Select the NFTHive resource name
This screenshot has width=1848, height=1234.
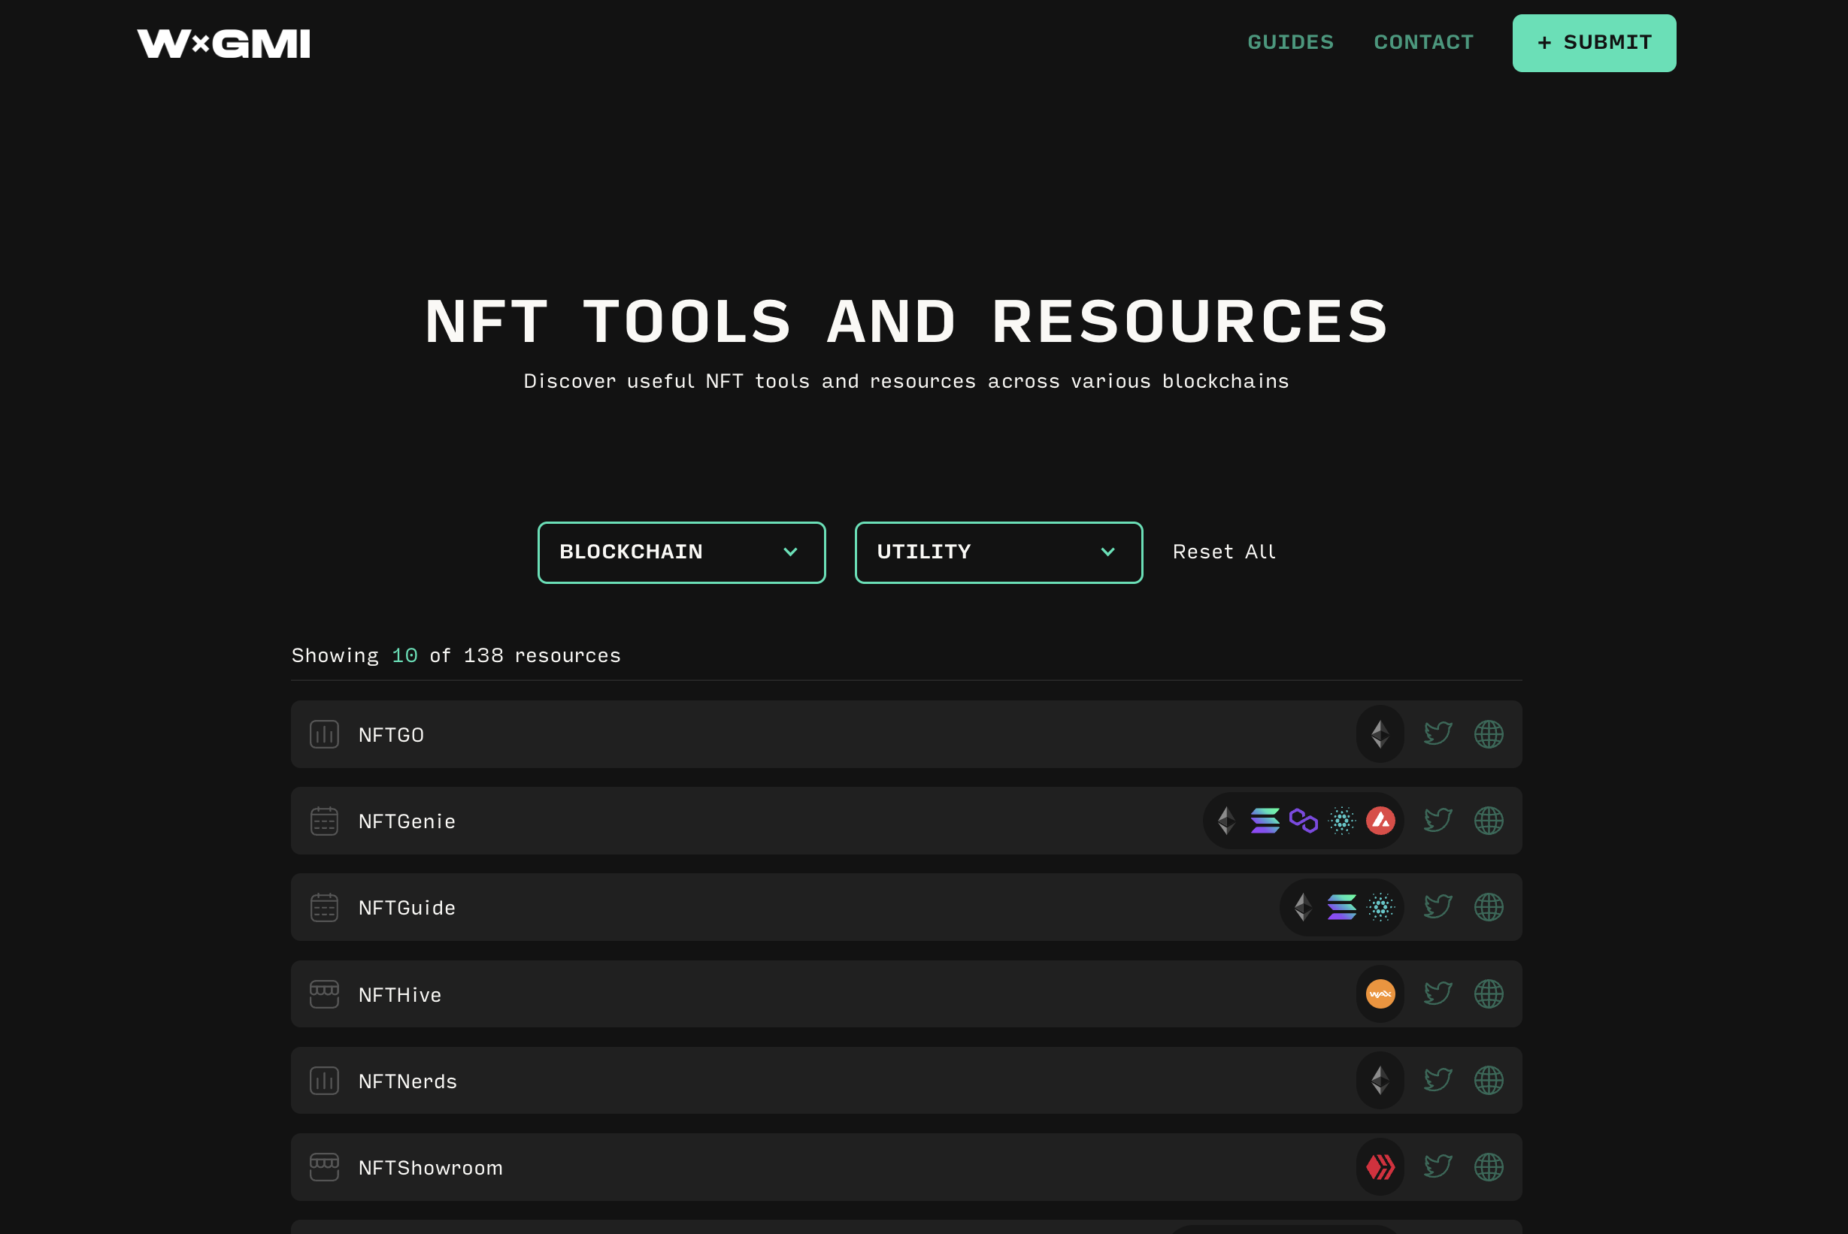(x=400, y=996)
